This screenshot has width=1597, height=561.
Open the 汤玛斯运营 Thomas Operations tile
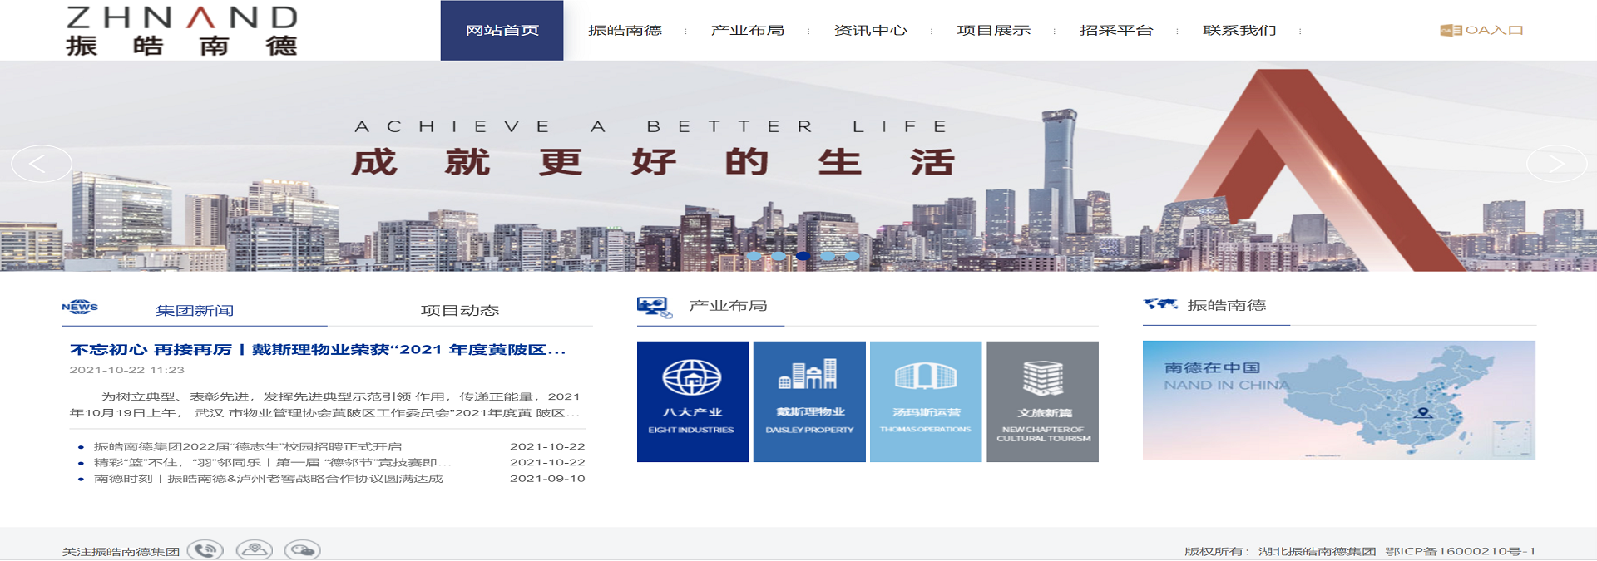926,401
